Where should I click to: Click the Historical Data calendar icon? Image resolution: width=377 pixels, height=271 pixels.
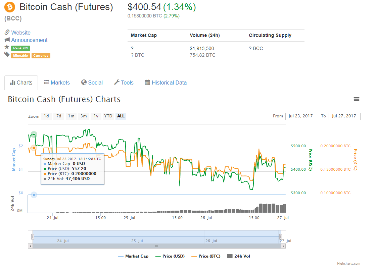click(147, 83)
